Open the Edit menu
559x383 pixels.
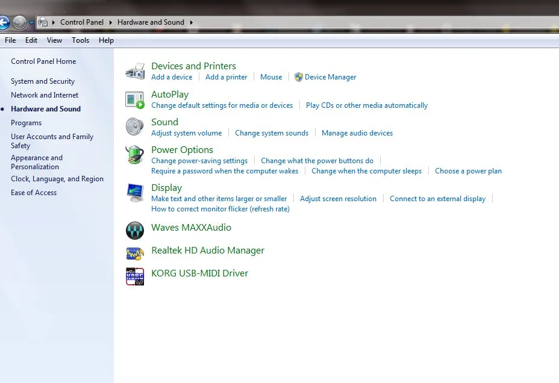click(x=31, y=40)
